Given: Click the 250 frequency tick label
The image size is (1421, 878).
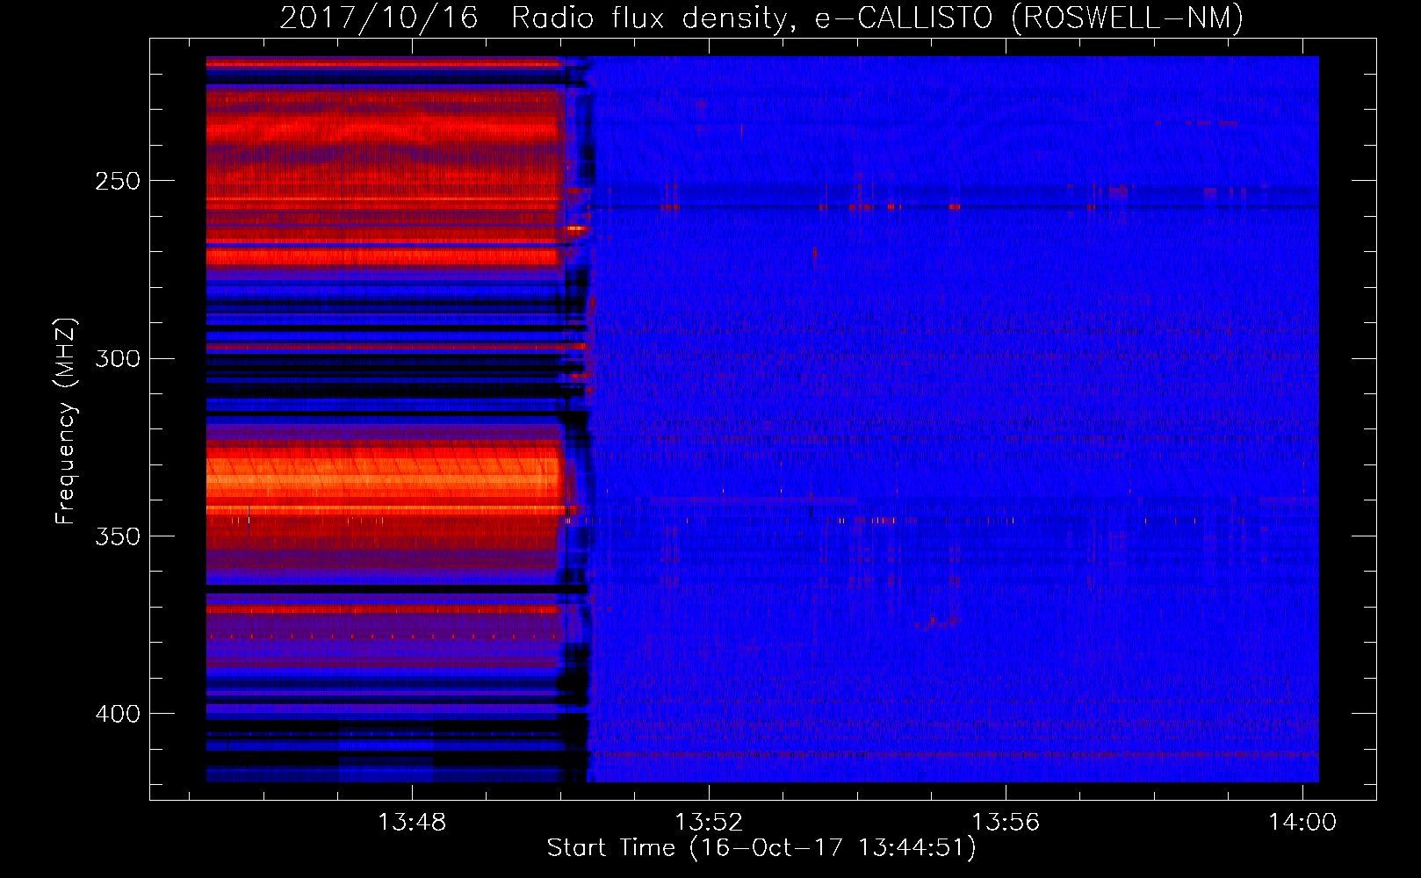Looking at the screenshot, I should (x=118, y=181).
